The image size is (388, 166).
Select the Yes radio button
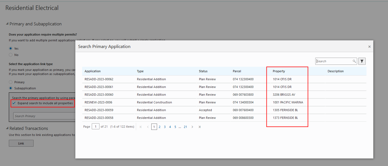[11, 49]
